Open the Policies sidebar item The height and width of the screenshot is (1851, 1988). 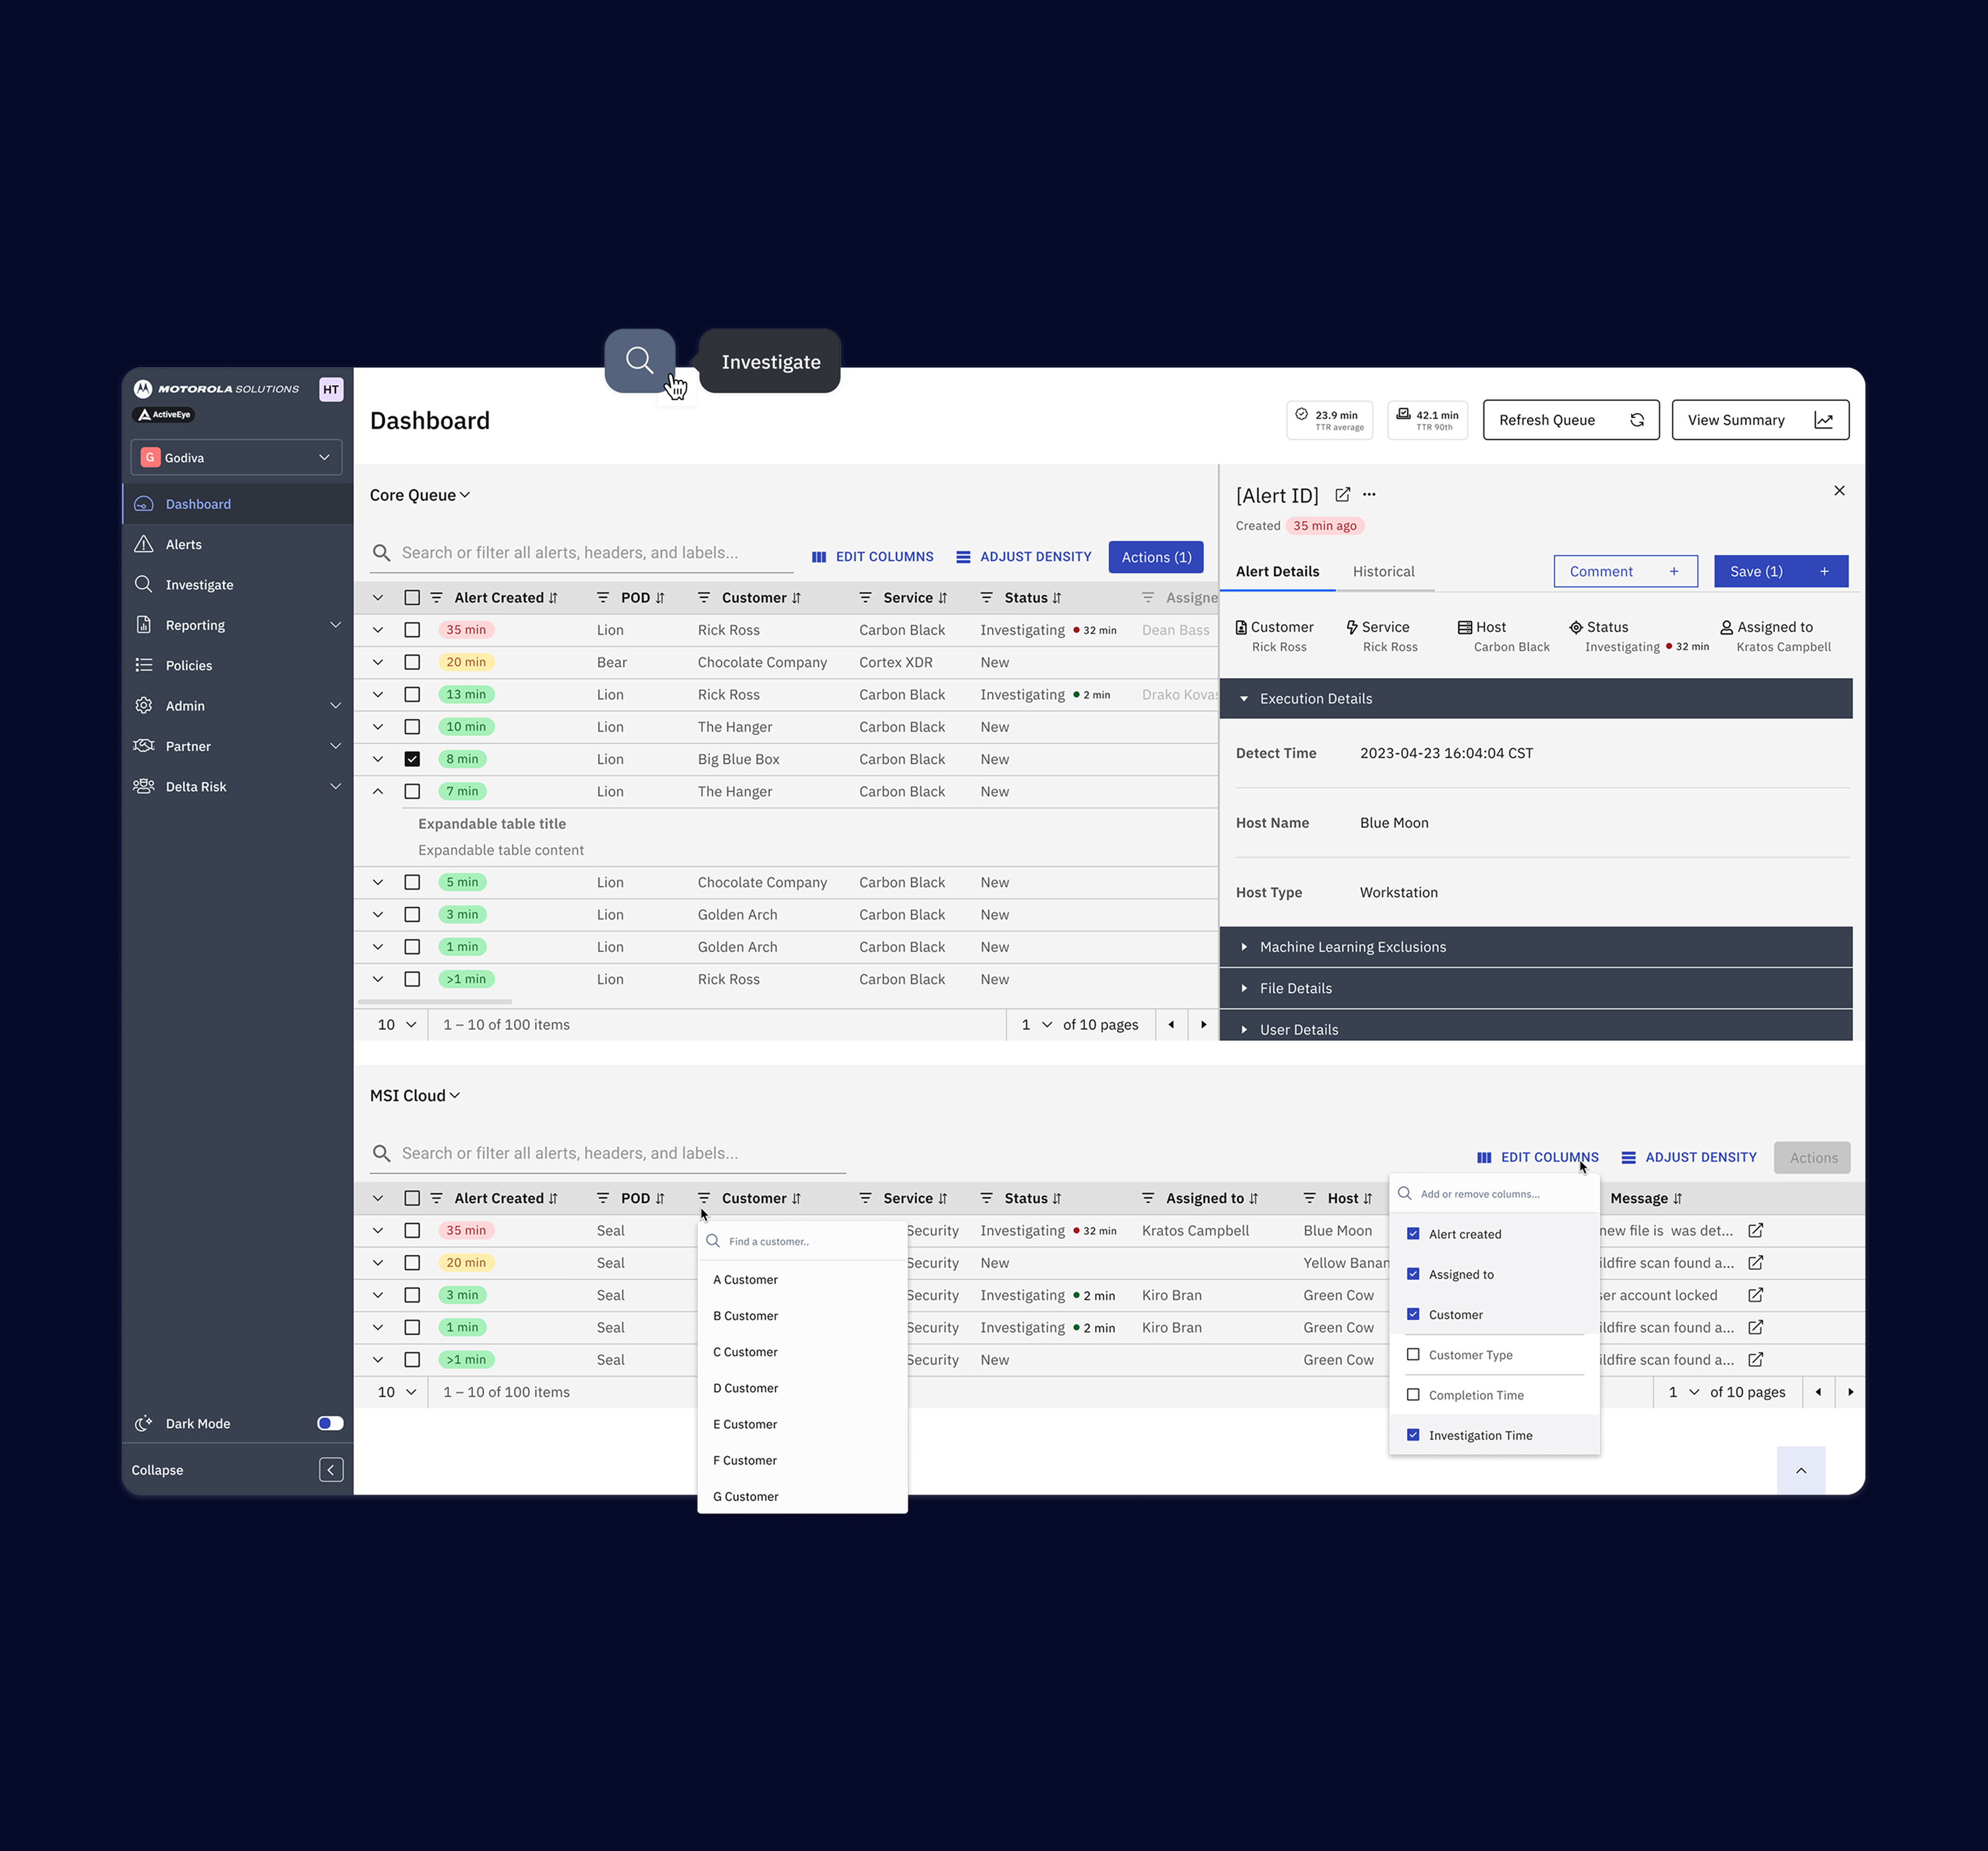(238, 665)
